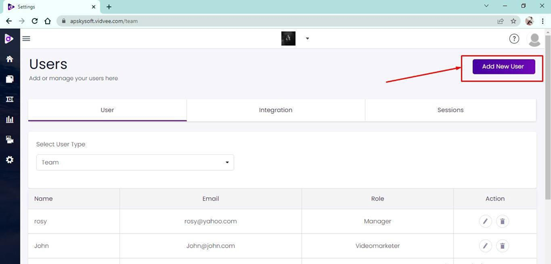Open Chrome three-dot menu
Image resolution: width=551 pixels, height=264 pixels.
543,21
